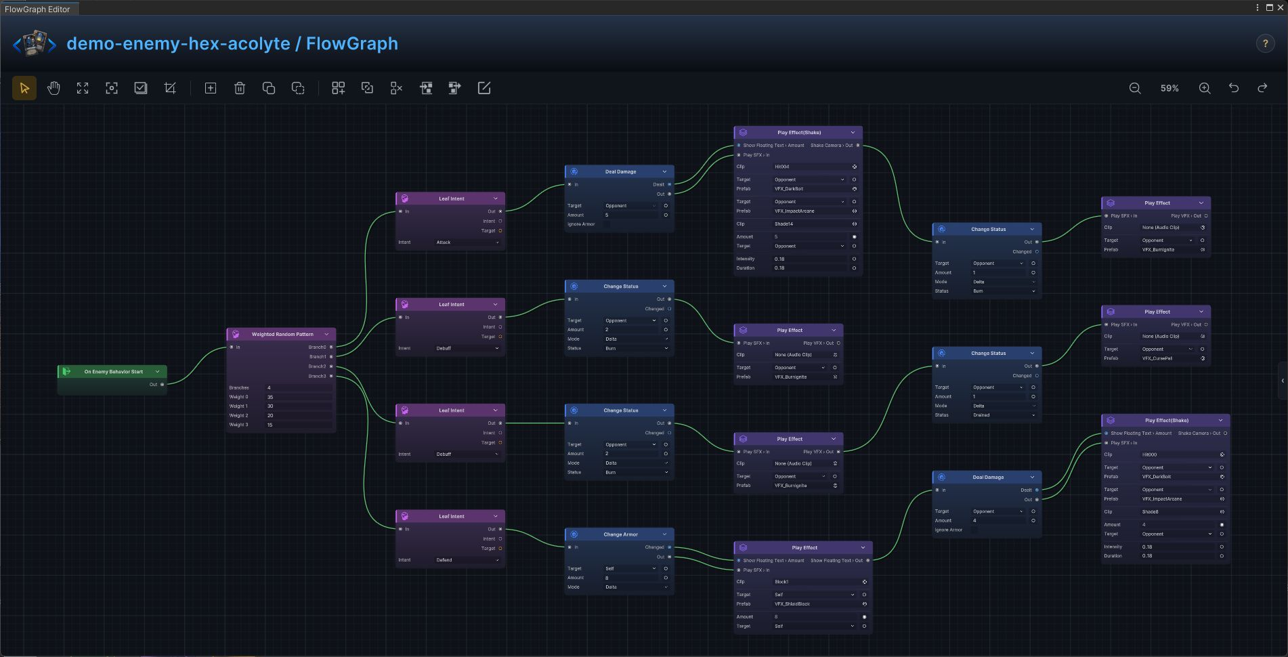The width and height of the screenshot is (1288, 657).
Task: Click the copy overlapping-squares icon
Action: pyautogui.click(x=269, y=88)
